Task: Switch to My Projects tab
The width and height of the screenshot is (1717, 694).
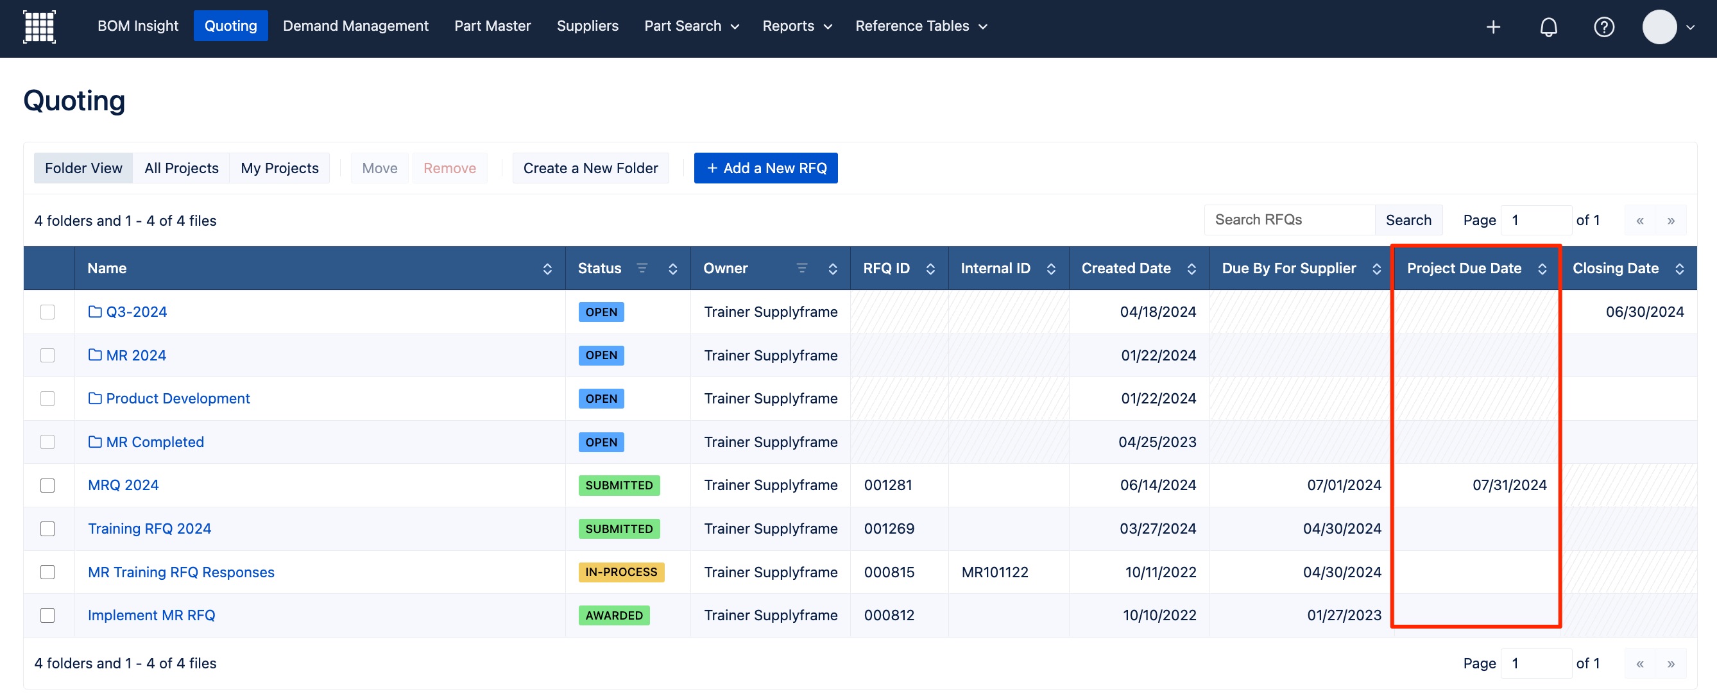Action: pos(279,168)
